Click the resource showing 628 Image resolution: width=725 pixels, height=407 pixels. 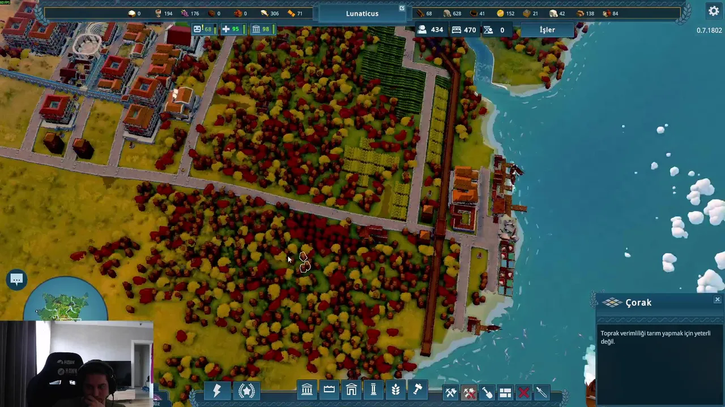(x=453, y=14)
